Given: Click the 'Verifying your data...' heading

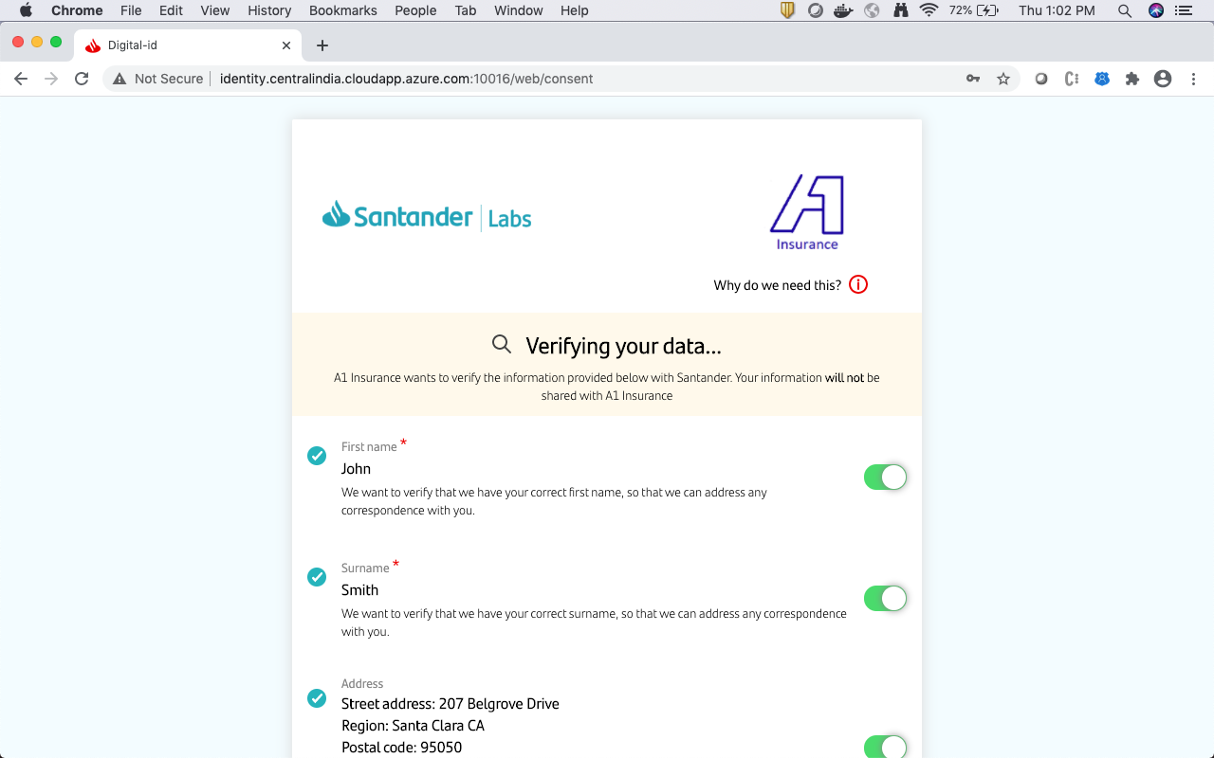Looking at the screenshot, I should [x=623, y=346].
